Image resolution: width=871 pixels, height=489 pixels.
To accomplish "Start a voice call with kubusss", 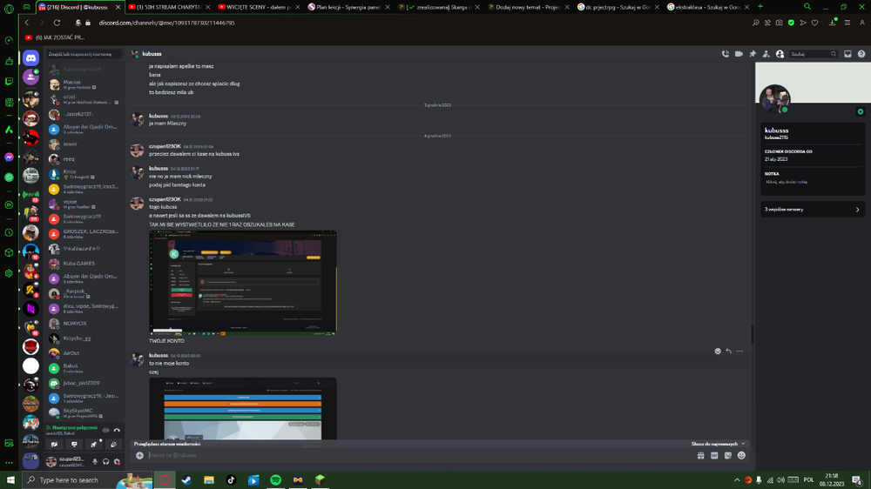I will (x=725, y=54).
